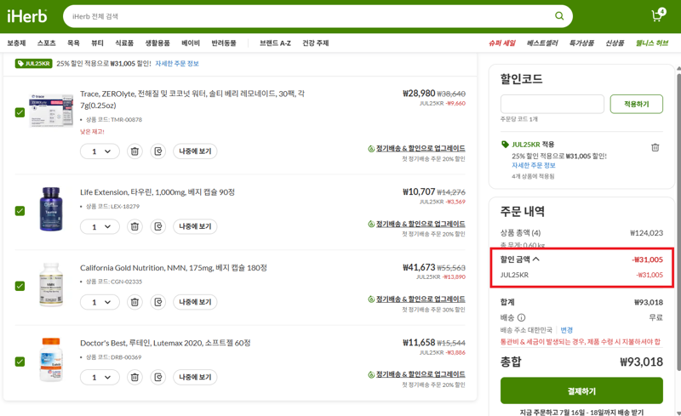
Task: Open quantity dropdown for Doctor's Best lutein
Action: [100, 378]
